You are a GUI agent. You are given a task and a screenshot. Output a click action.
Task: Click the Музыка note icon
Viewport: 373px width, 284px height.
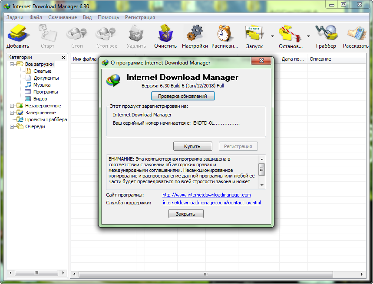coord(28,85)
